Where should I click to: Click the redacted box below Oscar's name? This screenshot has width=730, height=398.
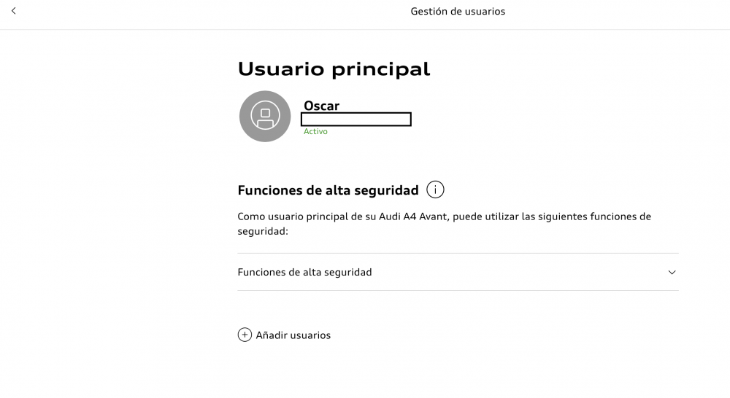pyautogui.click(x=356, y=120)
